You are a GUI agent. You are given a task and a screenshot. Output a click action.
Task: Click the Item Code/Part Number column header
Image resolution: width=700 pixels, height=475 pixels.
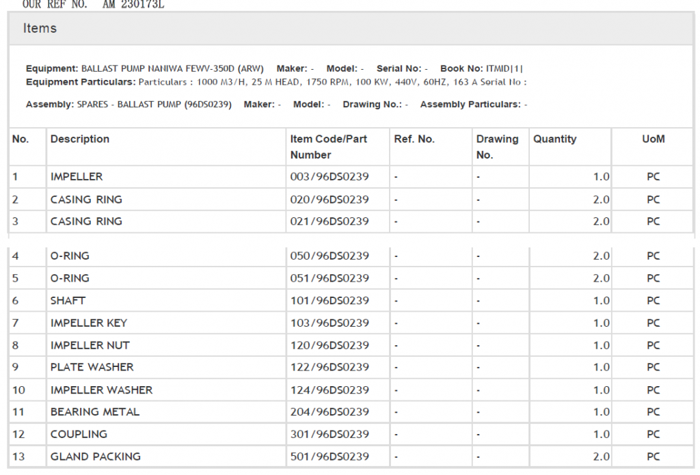click(328, 146)
